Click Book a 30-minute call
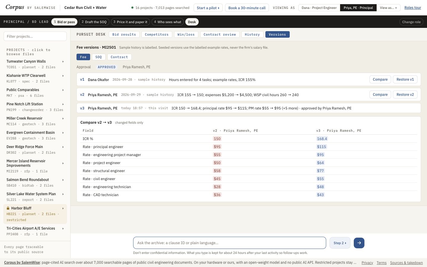This screenshot has width=427, height=267. tap(247, 8)
